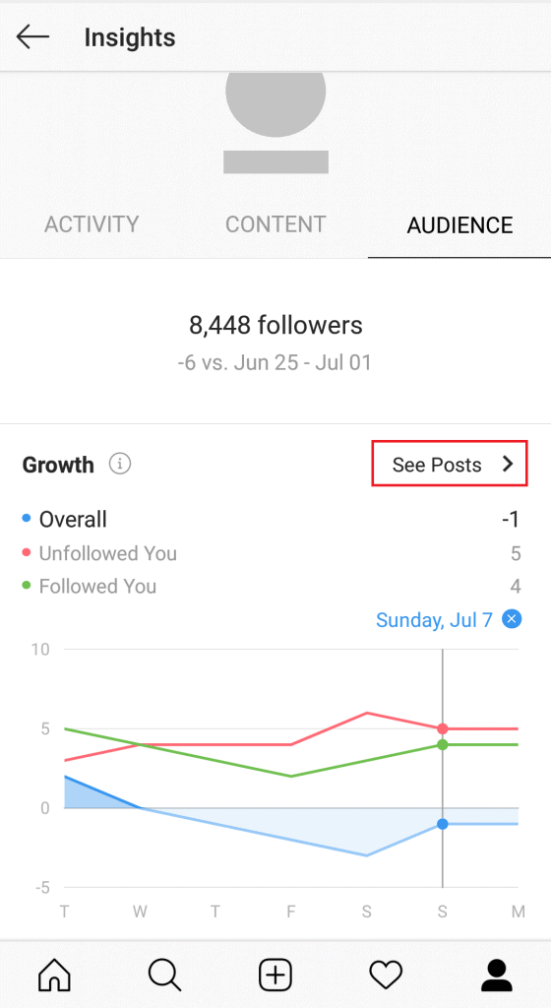Toggle the Overall growth series
The width and height of the screenshot is (551, 1008).
click(x=64, y=520)
